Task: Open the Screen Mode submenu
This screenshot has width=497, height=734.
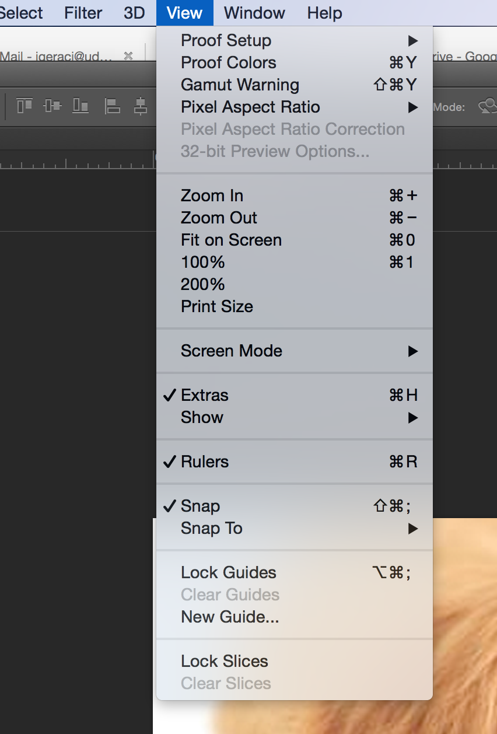Action: (x=295, y=351)
